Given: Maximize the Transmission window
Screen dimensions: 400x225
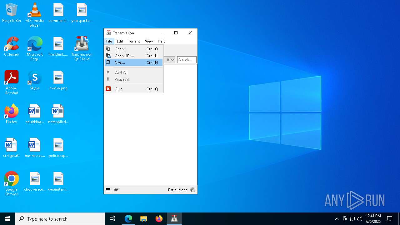Looking at the screenshot, I should [176, 33].
